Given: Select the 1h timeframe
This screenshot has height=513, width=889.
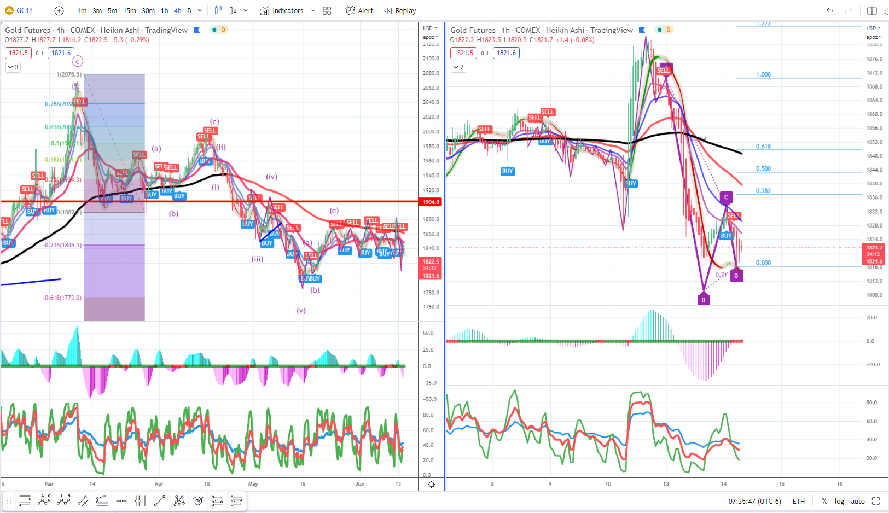Looking at the screenshot, I should (x=165, y=11).
